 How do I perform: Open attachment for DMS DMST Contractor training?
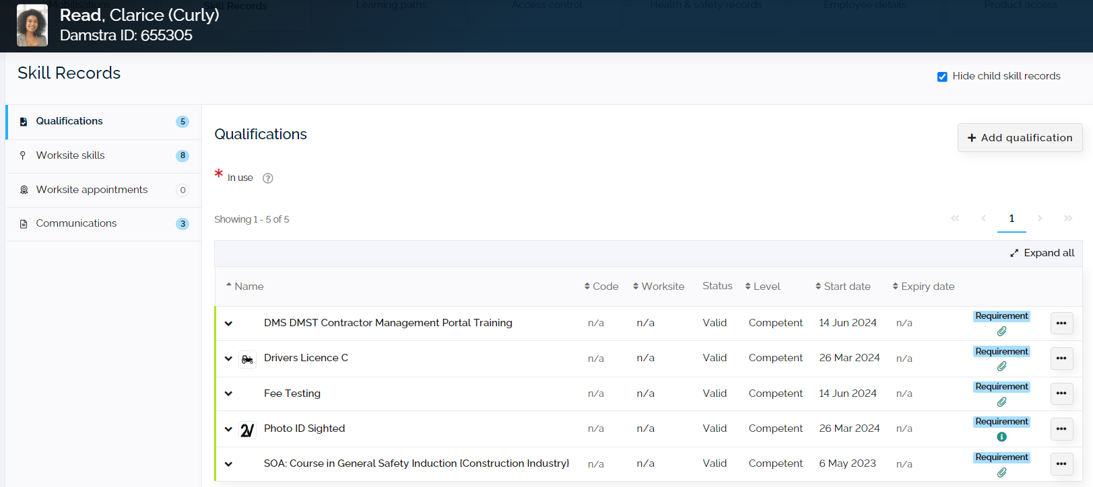tap(1001, 332)
